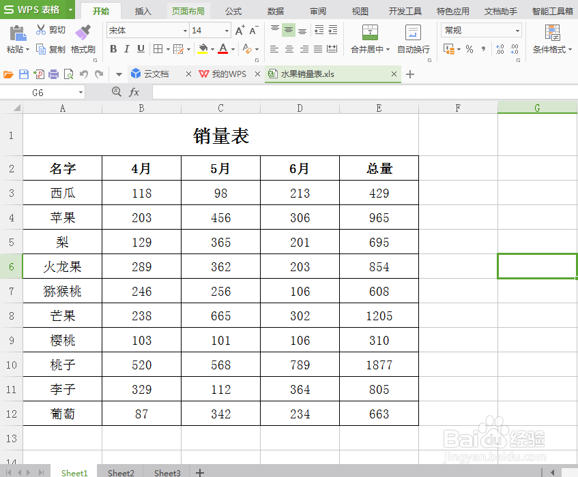
Task: Click the distributed alignment icon
Action: pos(332,49)
